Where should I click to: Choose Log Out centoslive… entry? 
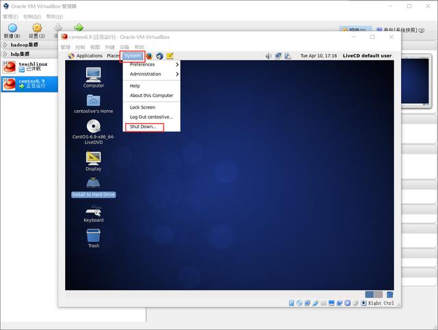(152, 117)
